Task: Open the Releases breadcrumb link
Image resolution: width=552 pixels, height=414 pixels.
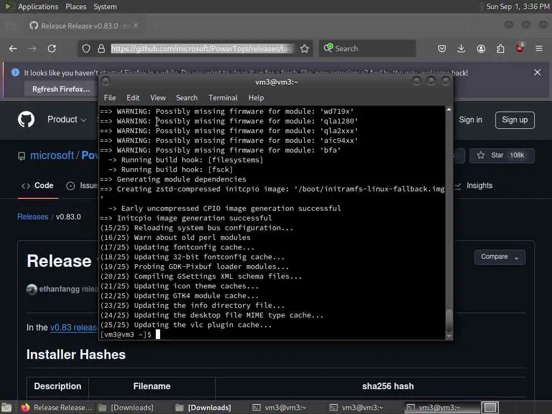Action: (33, 217)
